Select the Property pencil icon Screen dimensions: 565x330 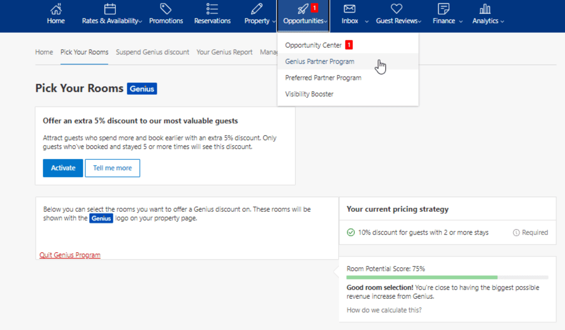coord(256,8)
